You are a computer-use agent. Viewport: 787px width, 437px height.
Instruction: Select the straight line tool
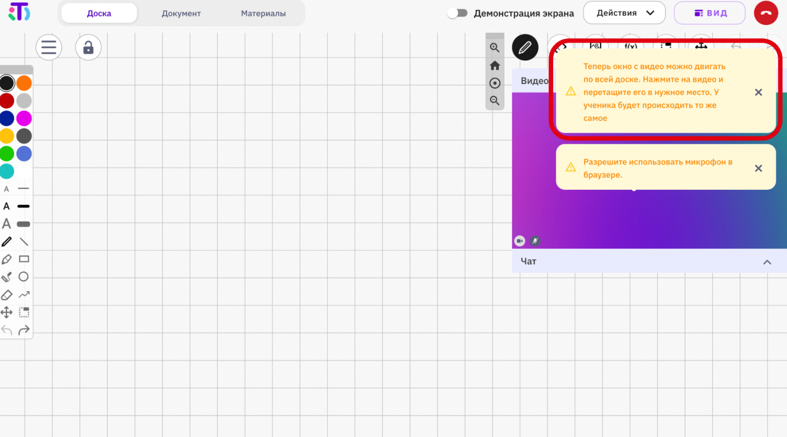point(24,242)
